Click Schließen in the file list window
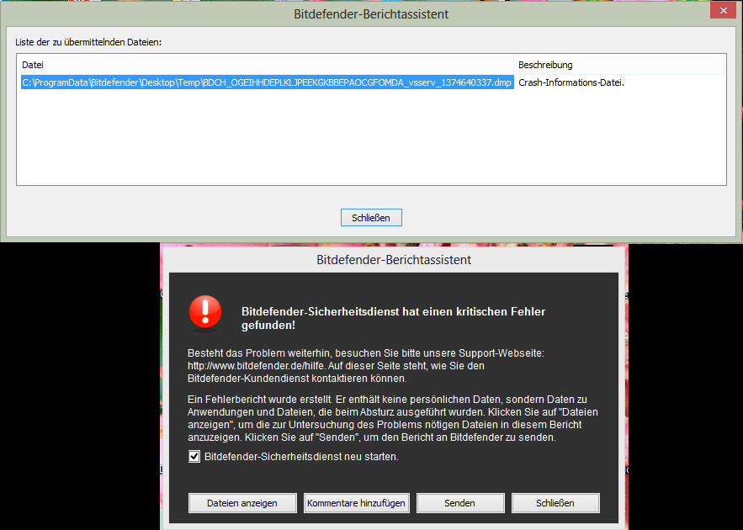The width and height of the screenshot is (743, 530). tap(371, 218)
